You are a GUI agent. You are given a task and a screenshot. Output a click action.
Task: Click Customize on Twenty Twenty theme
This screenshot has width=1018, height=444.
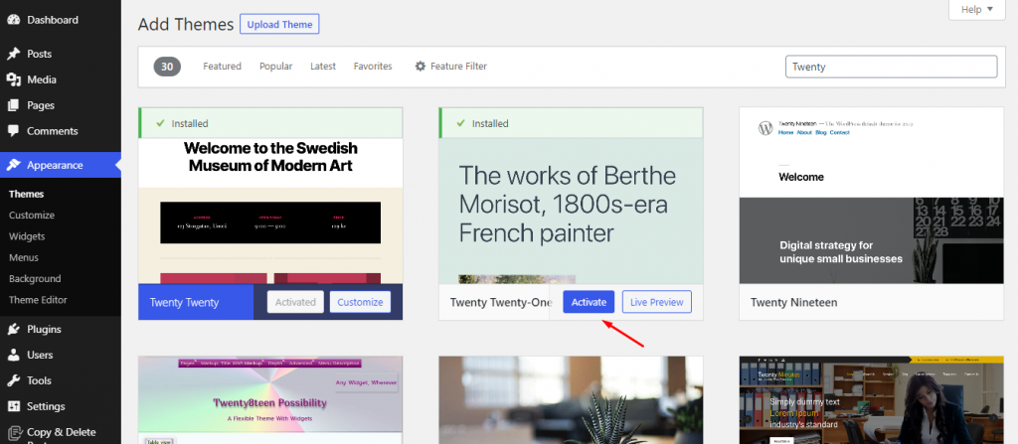360,302
